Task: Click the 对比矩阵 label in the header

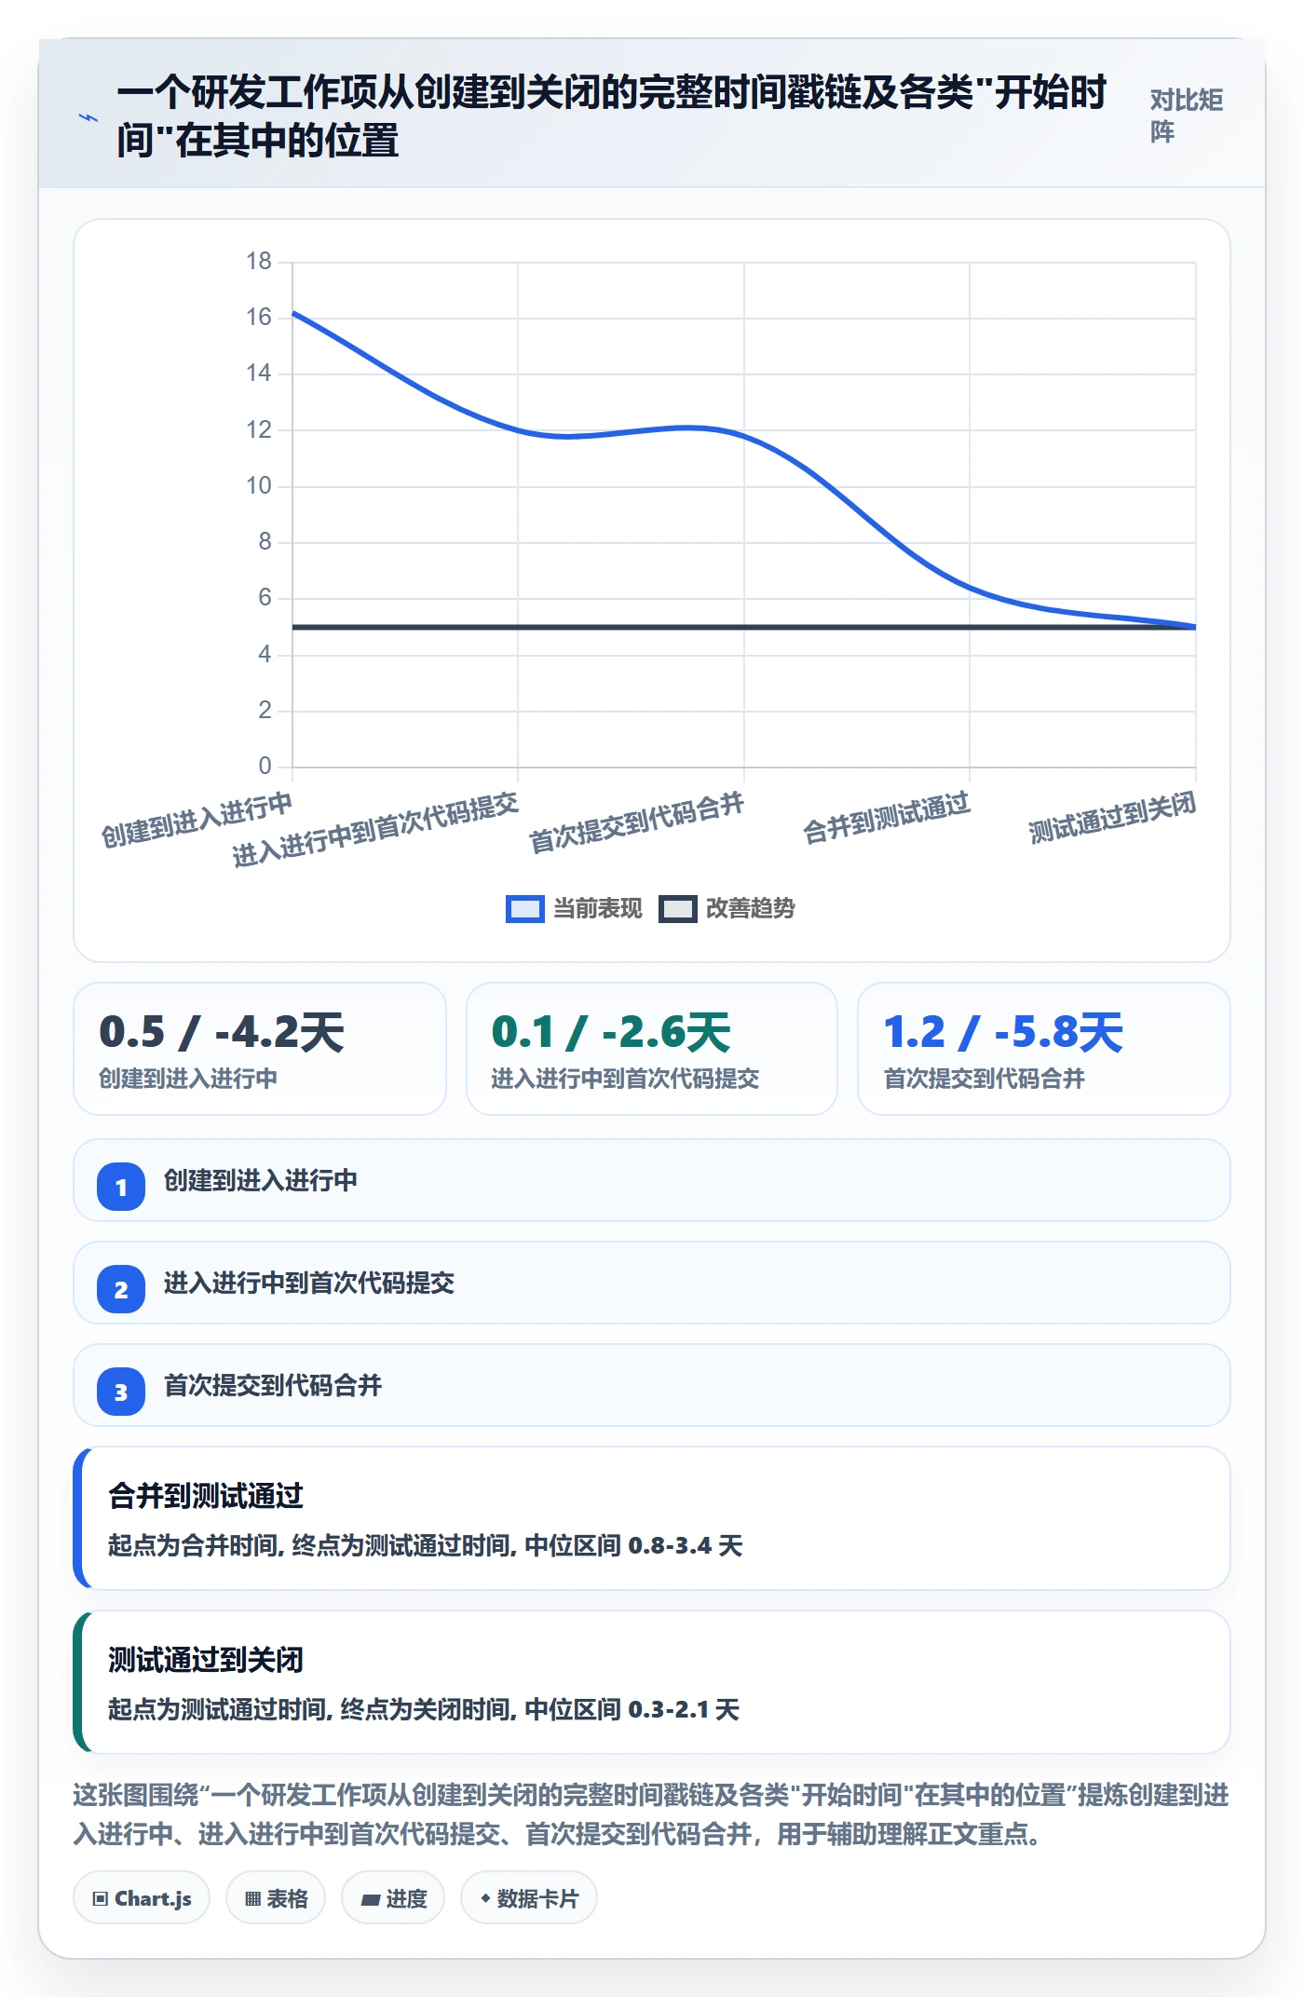Action: pyautogui.click(x=1186, y=115)
